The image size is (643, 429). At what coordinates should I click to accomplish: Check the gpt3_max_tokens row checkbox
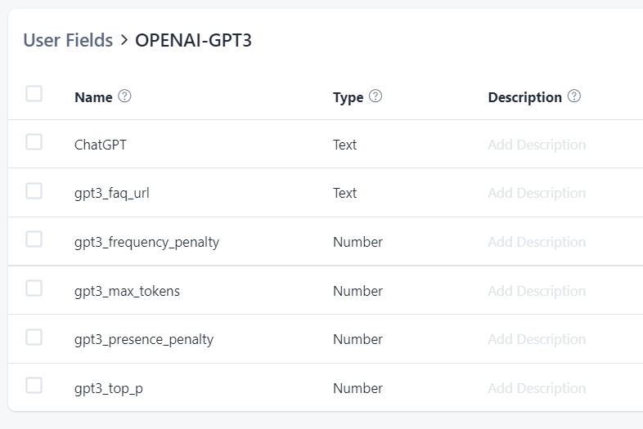34,288
